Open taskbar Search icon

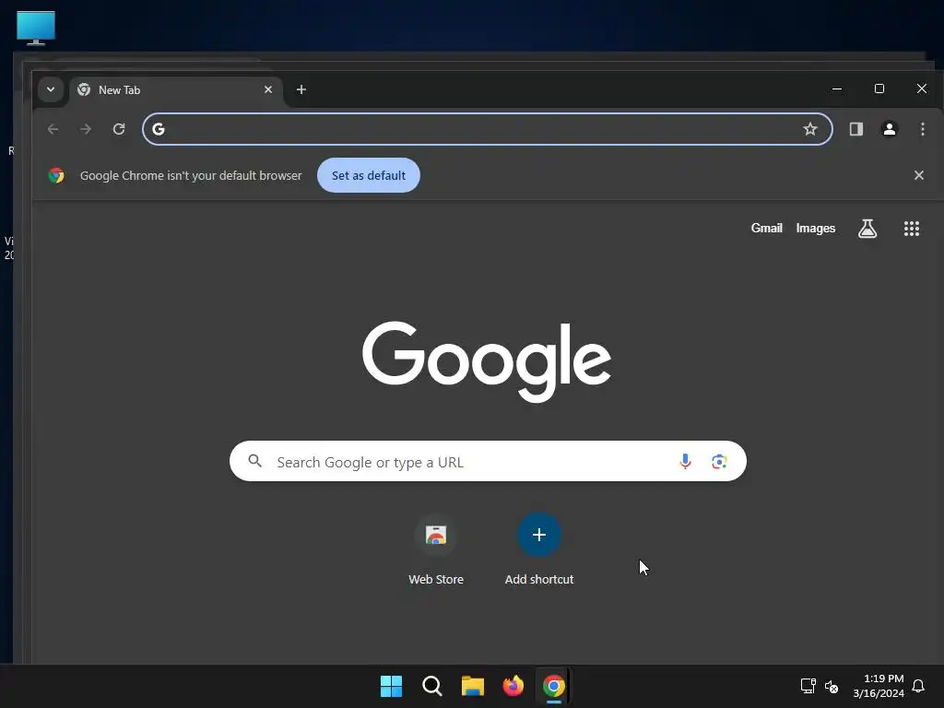pos(432,686)
